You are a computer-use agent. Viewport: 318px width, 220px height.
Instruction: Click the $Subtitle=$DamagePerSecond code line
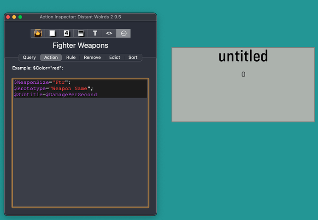55,95
